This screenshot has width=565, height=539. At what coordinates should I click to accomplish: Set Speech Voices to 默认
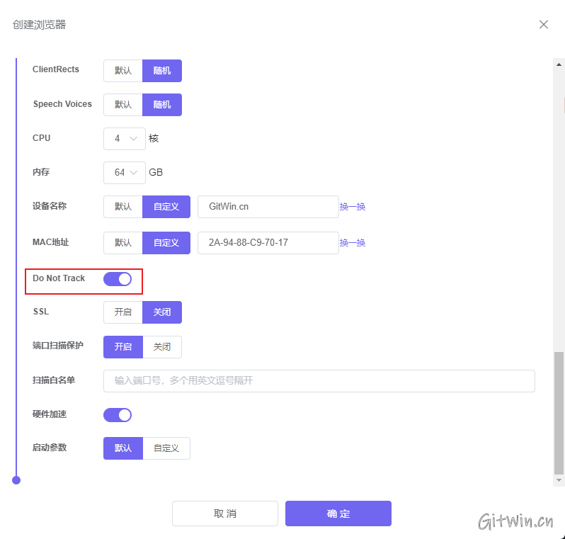[x=123, y=105]
